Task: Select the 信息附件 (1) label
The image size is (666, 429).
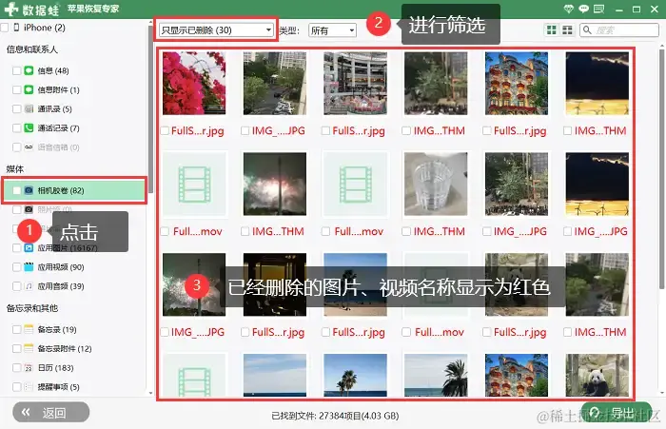Action: pyautogui.click(x=59, y=89)
